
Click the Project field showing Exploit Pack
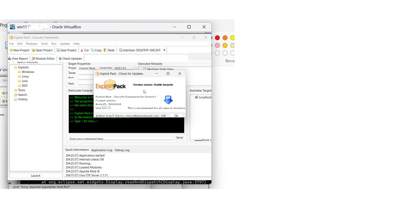[87, 68]
